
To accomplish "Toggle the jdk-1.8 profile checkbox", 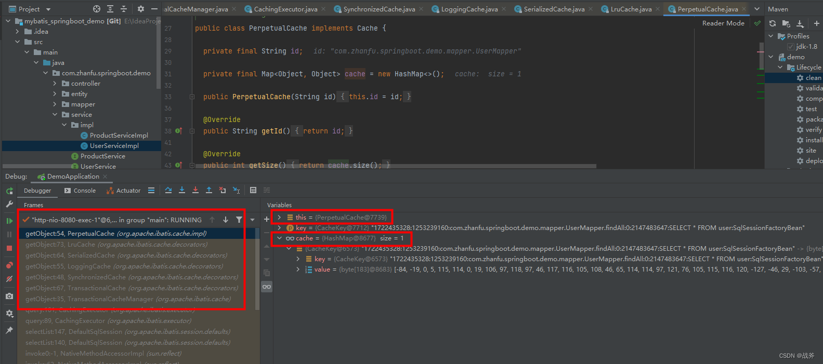I will tap(791, 47).
